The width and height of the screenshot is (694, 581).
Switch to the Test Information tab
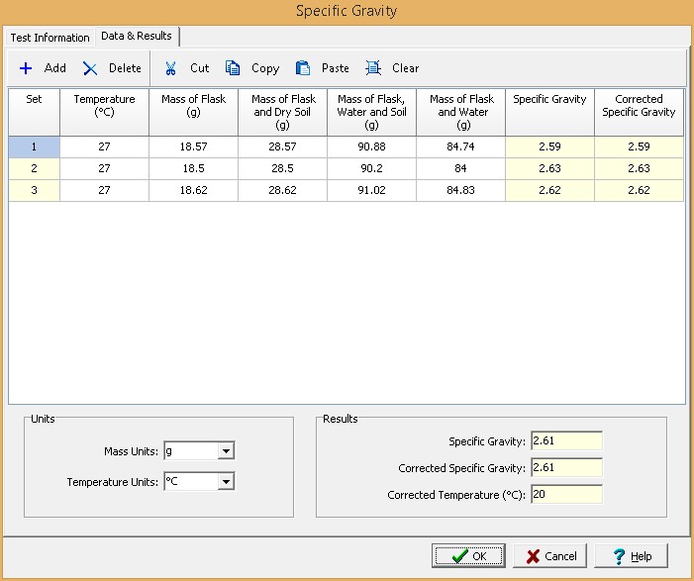[x=50, y=38]
